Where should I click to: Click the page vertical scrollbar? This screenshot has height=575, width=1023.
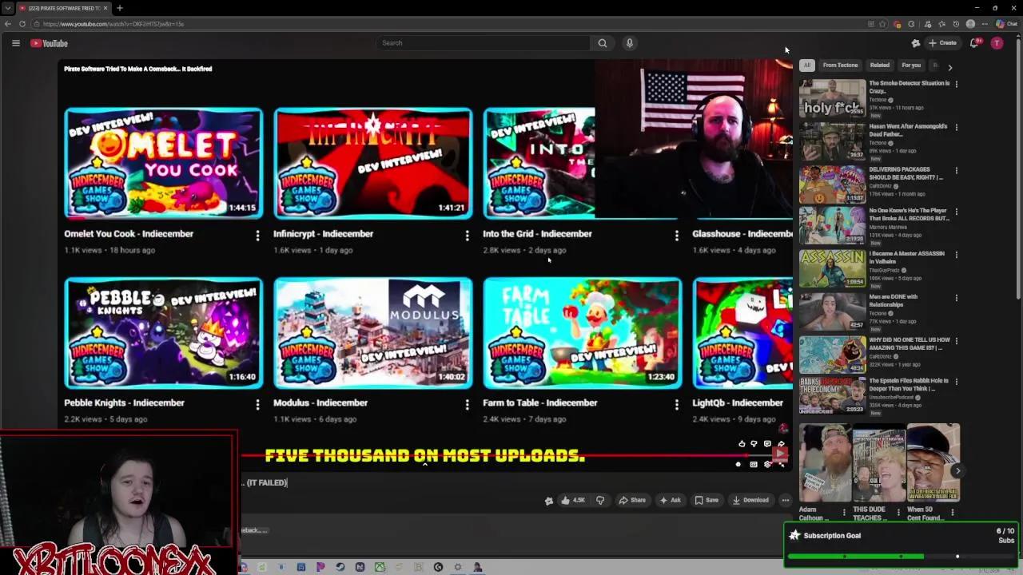pos(1018,168)
